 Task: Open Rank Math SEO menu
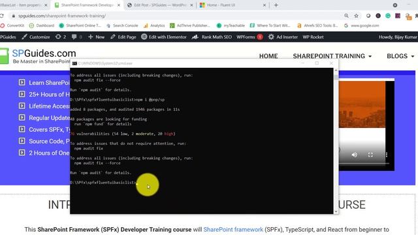pyautogui.click(x=212, y=37)
